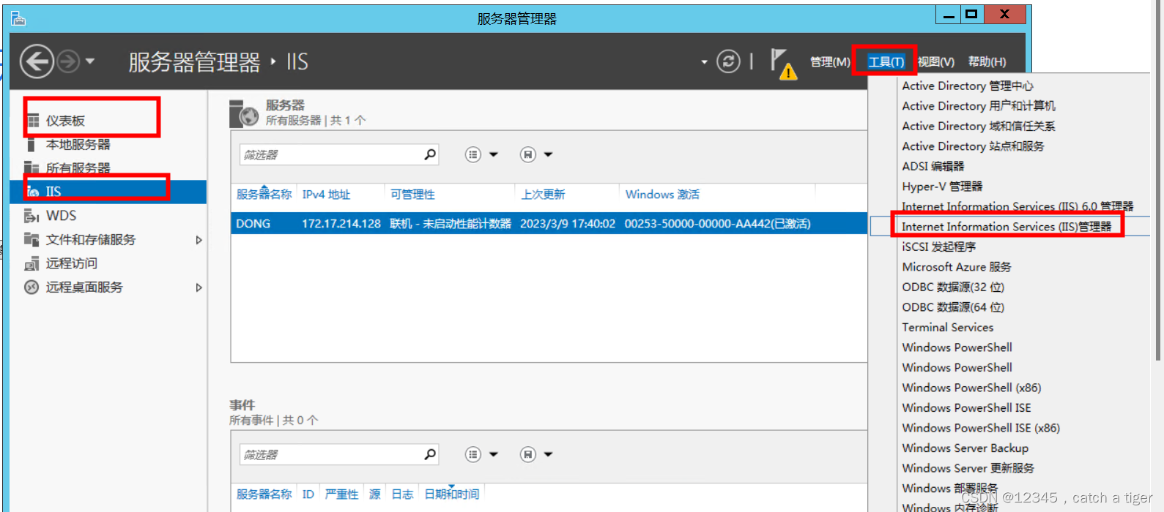The height and width of the screenshot is (512, 1164).
Task: Open dropdown arrow beside servers save query
Action: [x=548, y=154]
